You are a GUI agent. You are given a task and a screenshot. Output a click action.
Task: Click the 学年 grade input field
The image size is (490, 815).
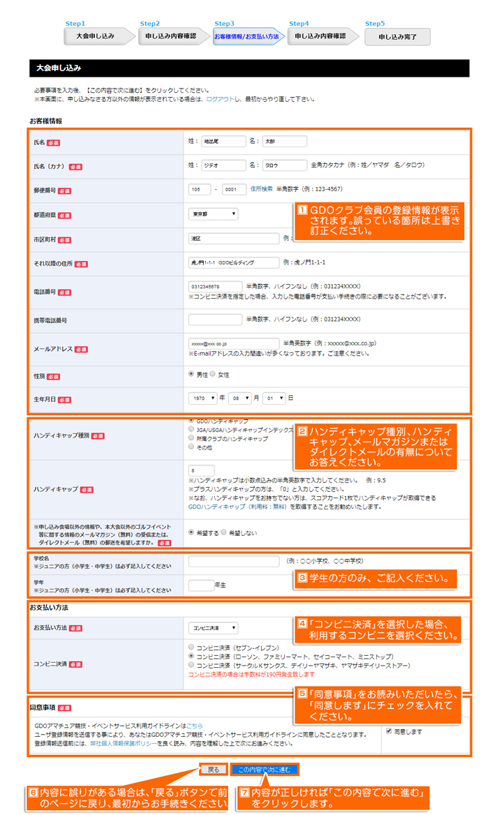point(201,585)
